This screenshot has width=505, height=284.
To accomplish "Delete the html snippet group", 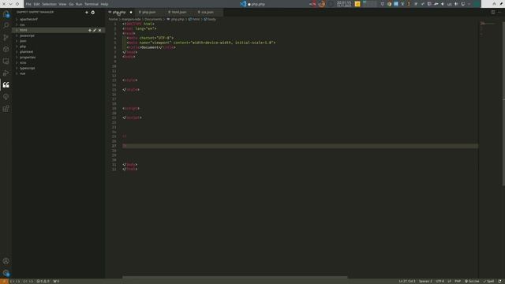I will tap(100, 30).
